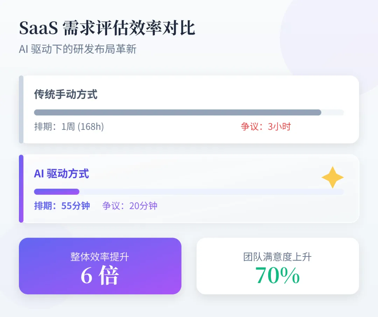Click the gray traditional method progress bar
The width and height of the screenshot is (378, 317).
click(178, 113)
